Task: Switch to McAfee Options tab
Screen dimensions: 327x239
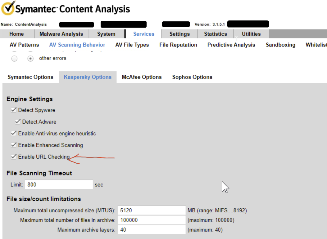Action: [x=142, y=77]
